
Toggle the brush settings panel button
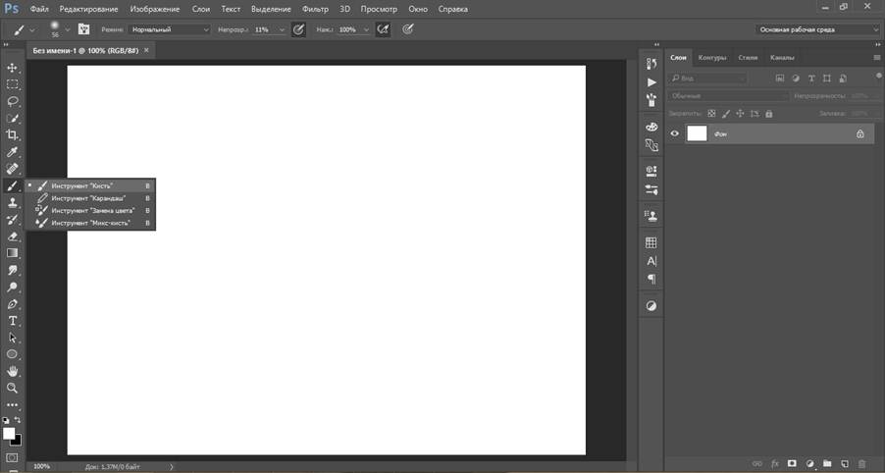pos(84,29)
